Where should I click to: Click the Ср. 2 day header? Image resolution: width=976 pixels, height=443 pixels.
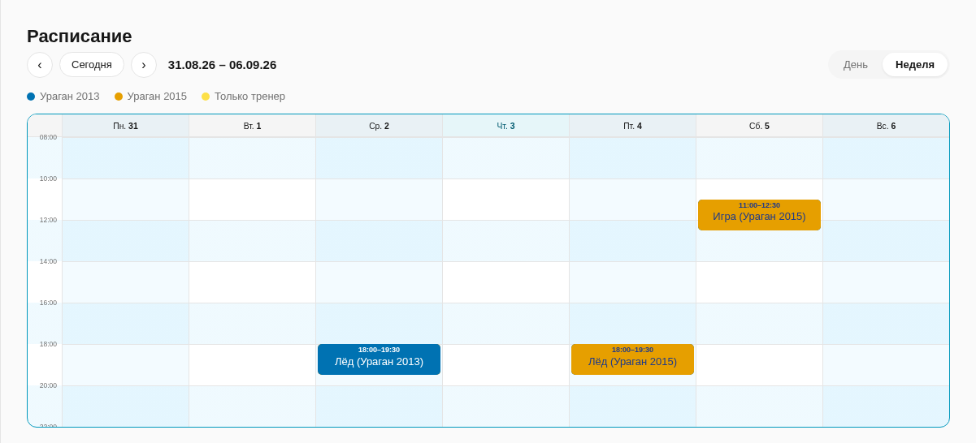point(379,126)
